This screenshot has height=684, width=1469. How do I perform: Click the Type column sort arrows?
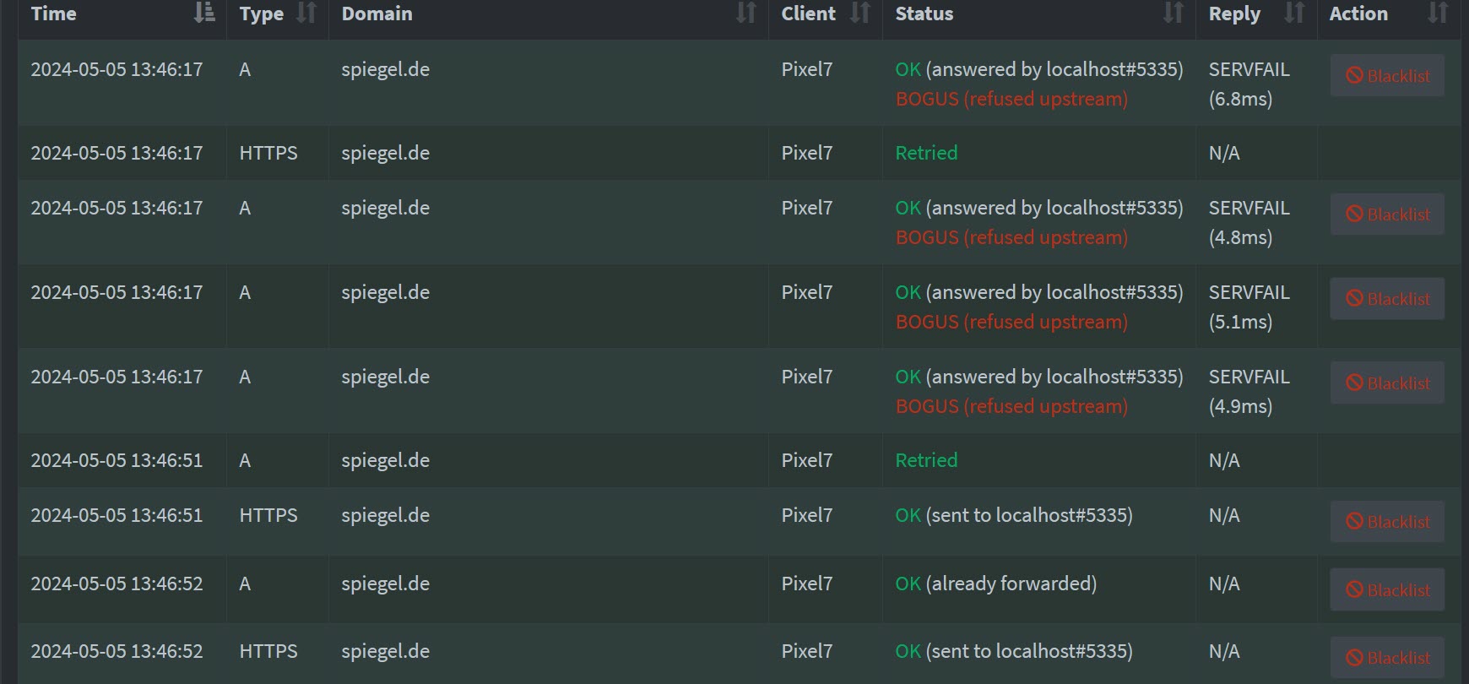click(306, 13)
